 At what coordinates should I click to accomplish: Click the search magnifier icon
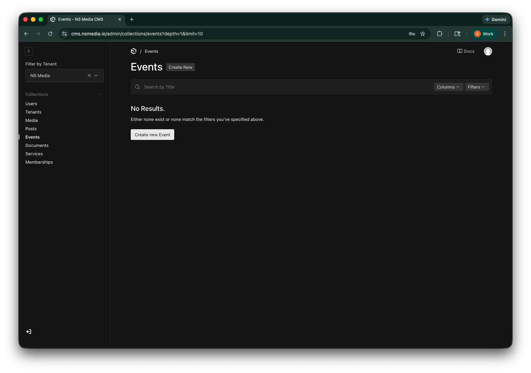click(137, 87)
